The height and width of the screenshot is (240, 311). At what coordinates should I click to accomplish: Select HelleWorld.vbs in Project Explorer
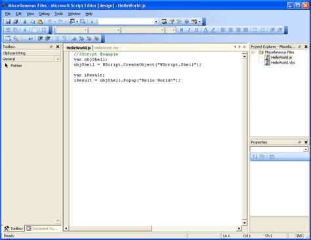pos(283,63)
